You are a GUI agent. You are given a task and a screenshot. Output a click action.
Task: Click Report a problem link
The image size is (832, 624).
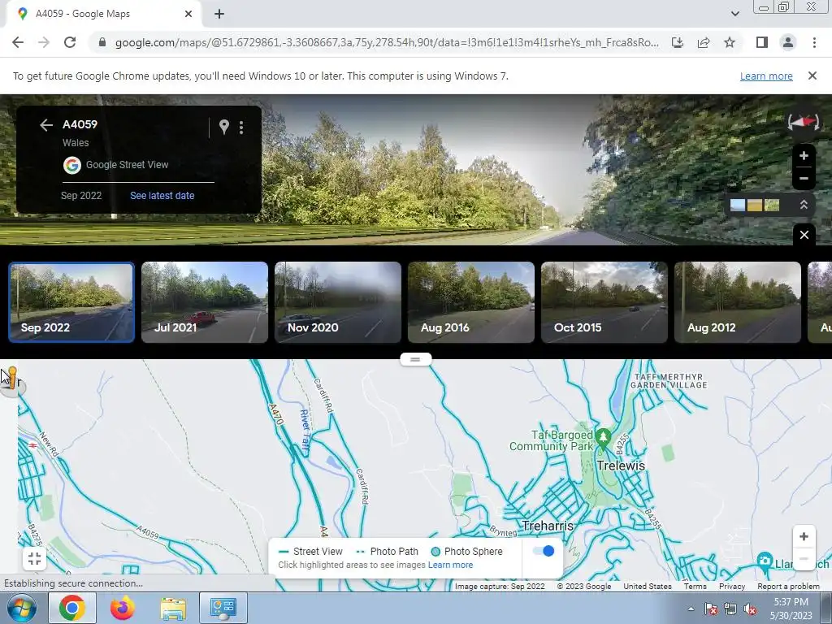coord(788,587)
